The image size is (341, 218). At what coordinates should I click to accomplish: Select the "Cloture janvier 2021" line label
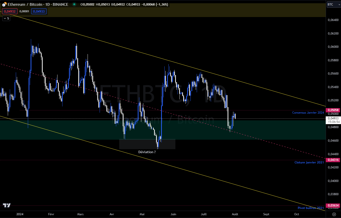tap(309, 162)
